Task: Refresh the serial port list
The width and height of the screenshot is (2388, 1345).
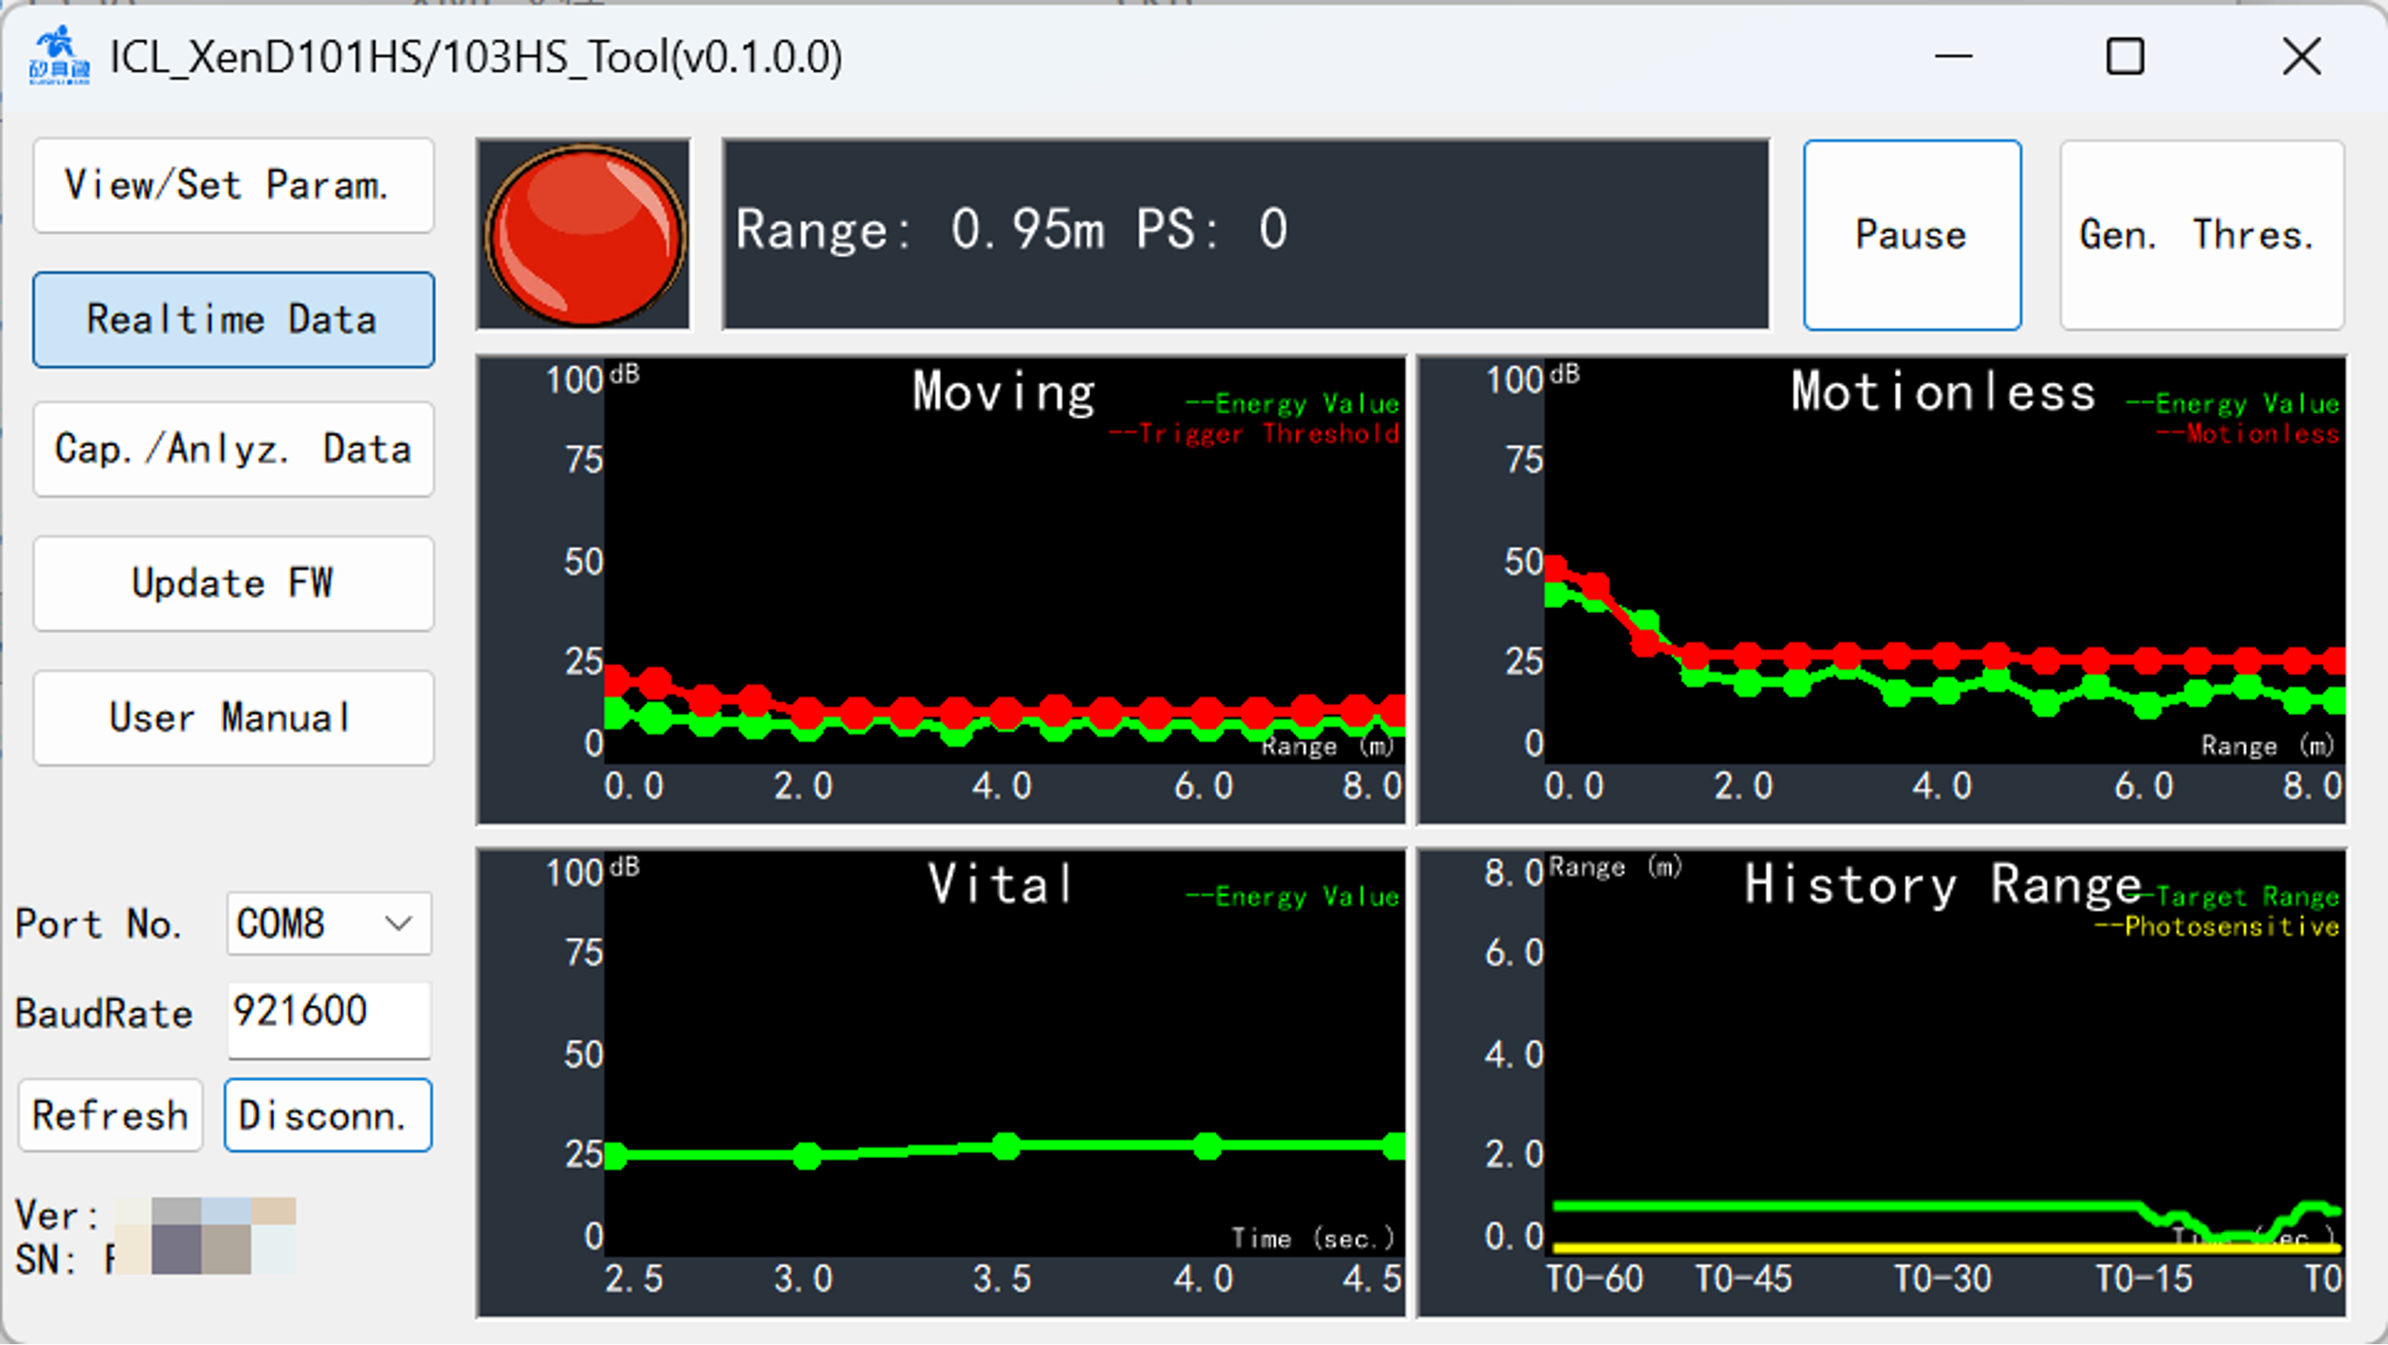Action: pos(110,1115)
